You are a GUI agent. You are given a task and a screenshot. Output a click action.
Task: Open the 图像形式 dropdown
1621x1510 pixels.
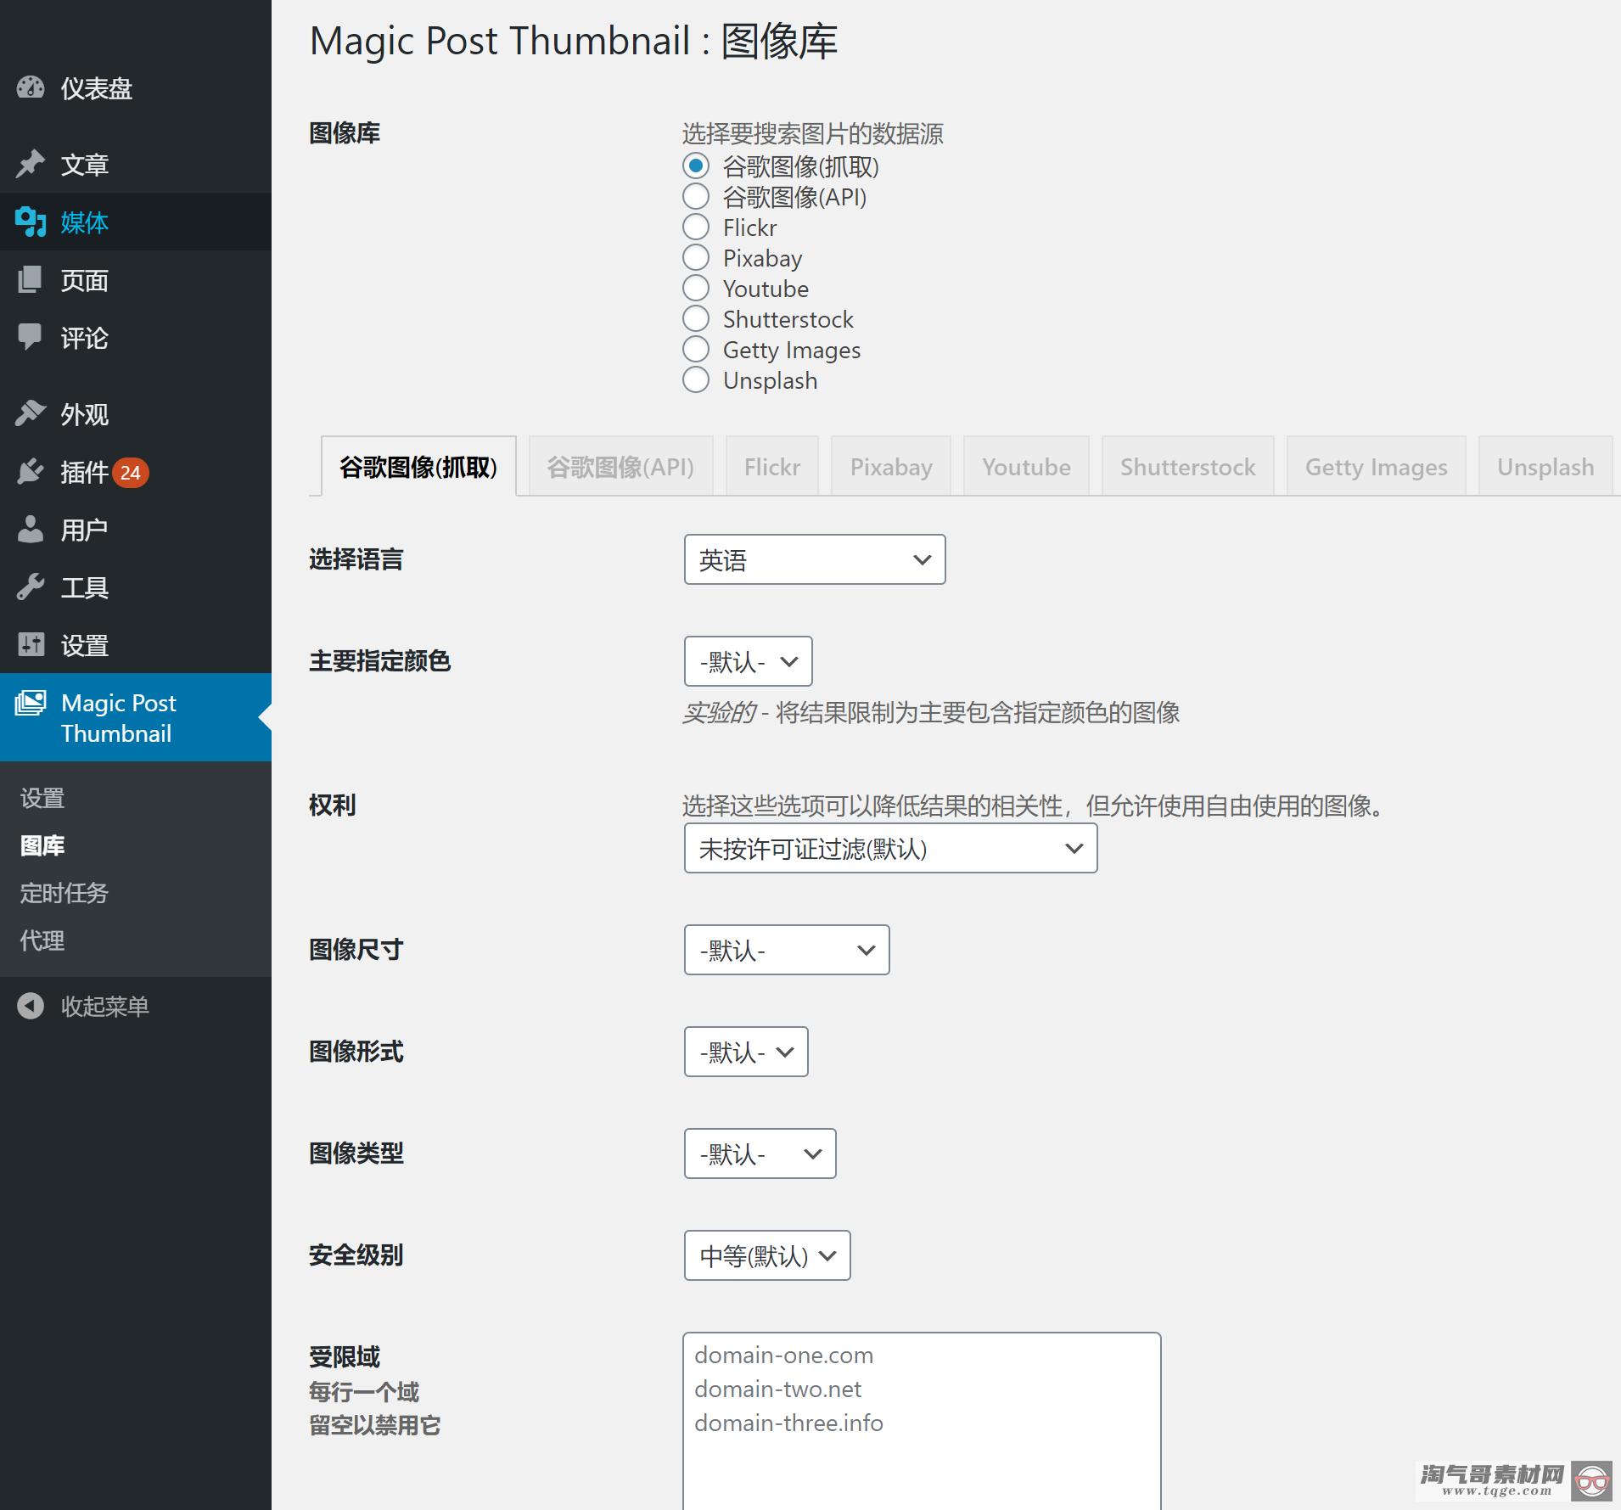pos(746,1052)
